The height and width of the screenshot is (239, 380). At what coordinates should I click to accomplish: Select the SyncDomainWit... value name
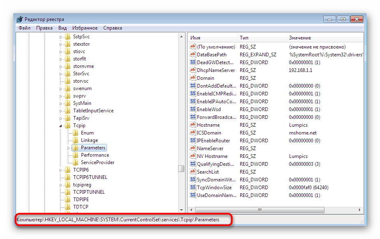(216, 180)
